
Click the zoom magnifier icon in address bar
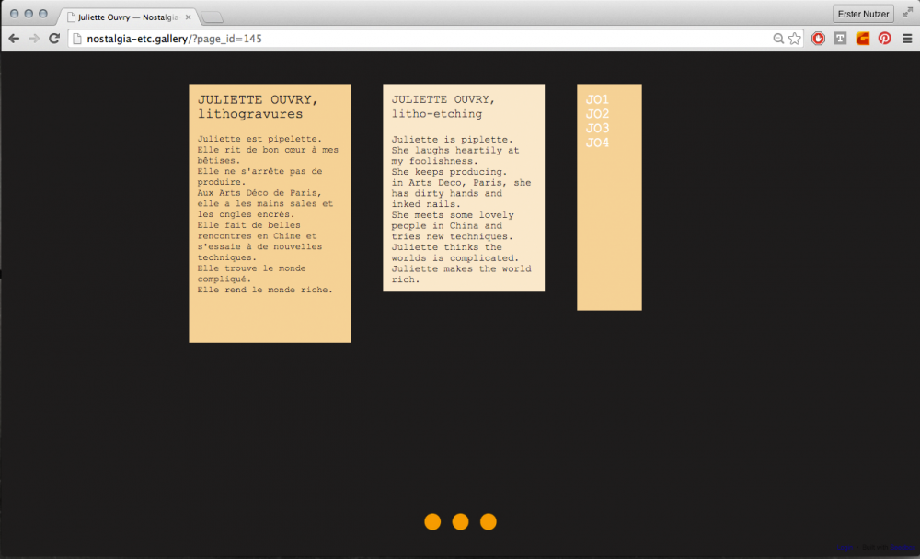pos(778,39)
